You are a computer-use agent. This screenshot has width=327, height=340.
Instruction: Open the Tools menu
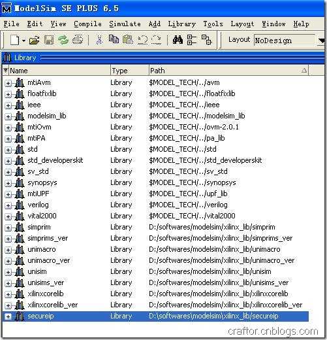(x=213, y=24)
